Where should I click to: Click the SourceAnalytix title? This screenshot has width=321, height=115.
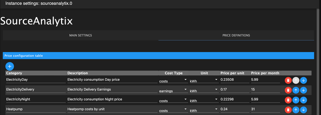point(36,21)
